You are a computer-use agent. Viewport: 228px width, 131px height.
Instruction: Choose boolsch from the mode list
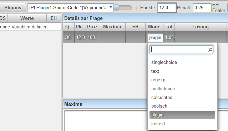point(182,106)
